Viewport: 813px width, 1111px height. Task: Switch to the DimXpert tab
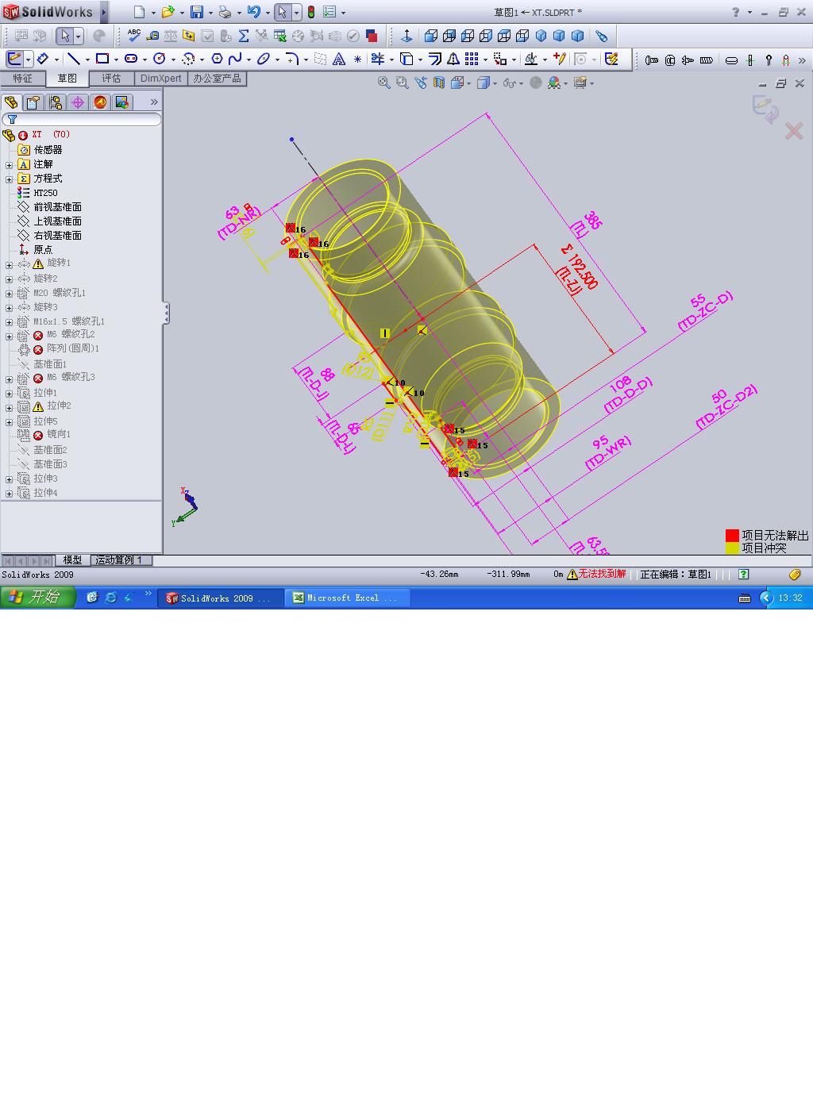tap(161, 79)
